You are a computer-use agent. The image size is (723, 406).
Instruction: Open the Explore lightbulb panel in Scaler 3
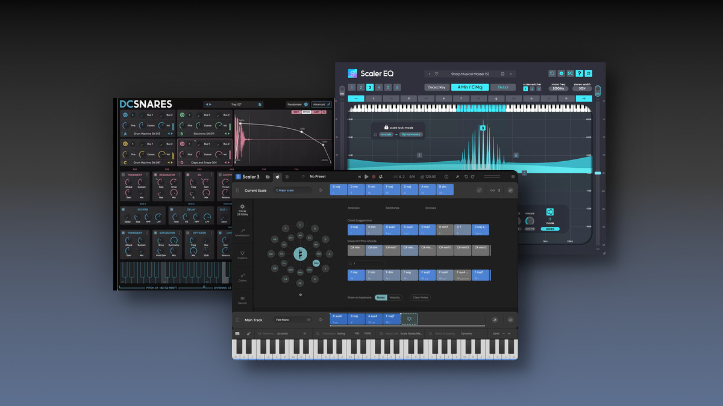click(242, 255)
